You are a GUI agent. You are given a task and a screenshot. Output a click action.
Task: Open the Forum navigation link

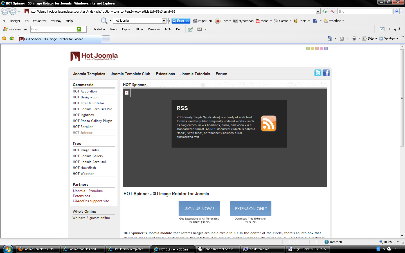pyautogui.click(x=221, y=74)
